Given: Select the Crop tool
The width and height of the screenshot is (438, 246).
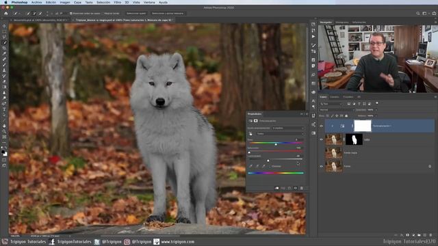Looking at the screenshot, I should tap(4, 49).
